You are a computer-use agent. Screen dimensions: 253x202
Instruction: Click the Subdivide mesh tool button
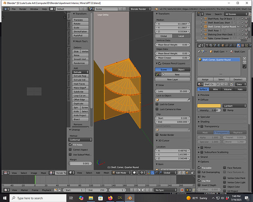[81, 92]
